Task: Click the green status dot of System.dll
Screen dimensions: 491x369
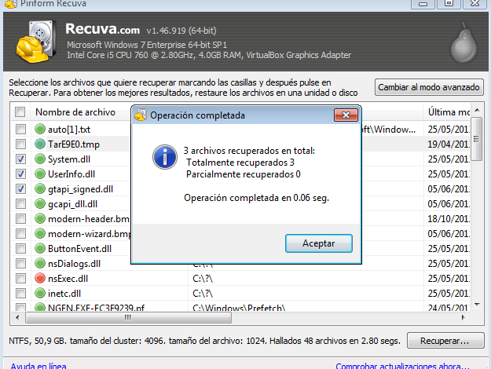Action: click(40, 159)
